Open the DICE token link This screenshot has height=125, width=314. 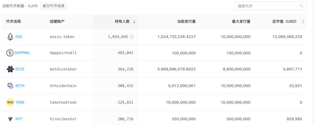20,69
